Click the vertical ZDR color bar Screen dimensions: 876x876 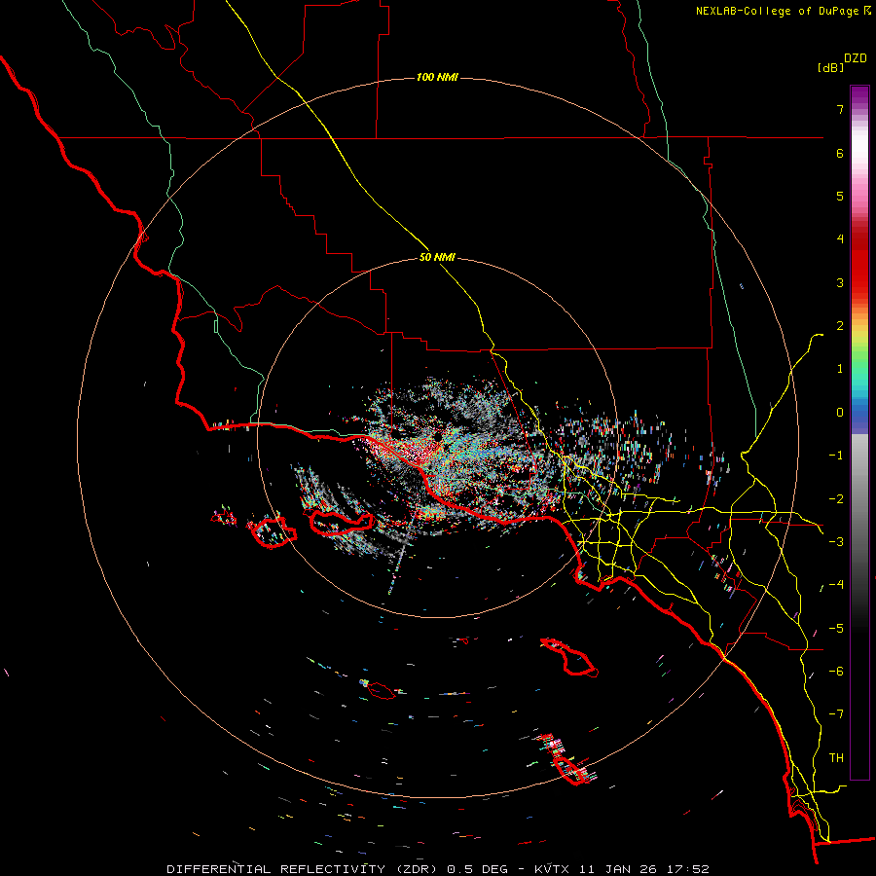[859, 432]
